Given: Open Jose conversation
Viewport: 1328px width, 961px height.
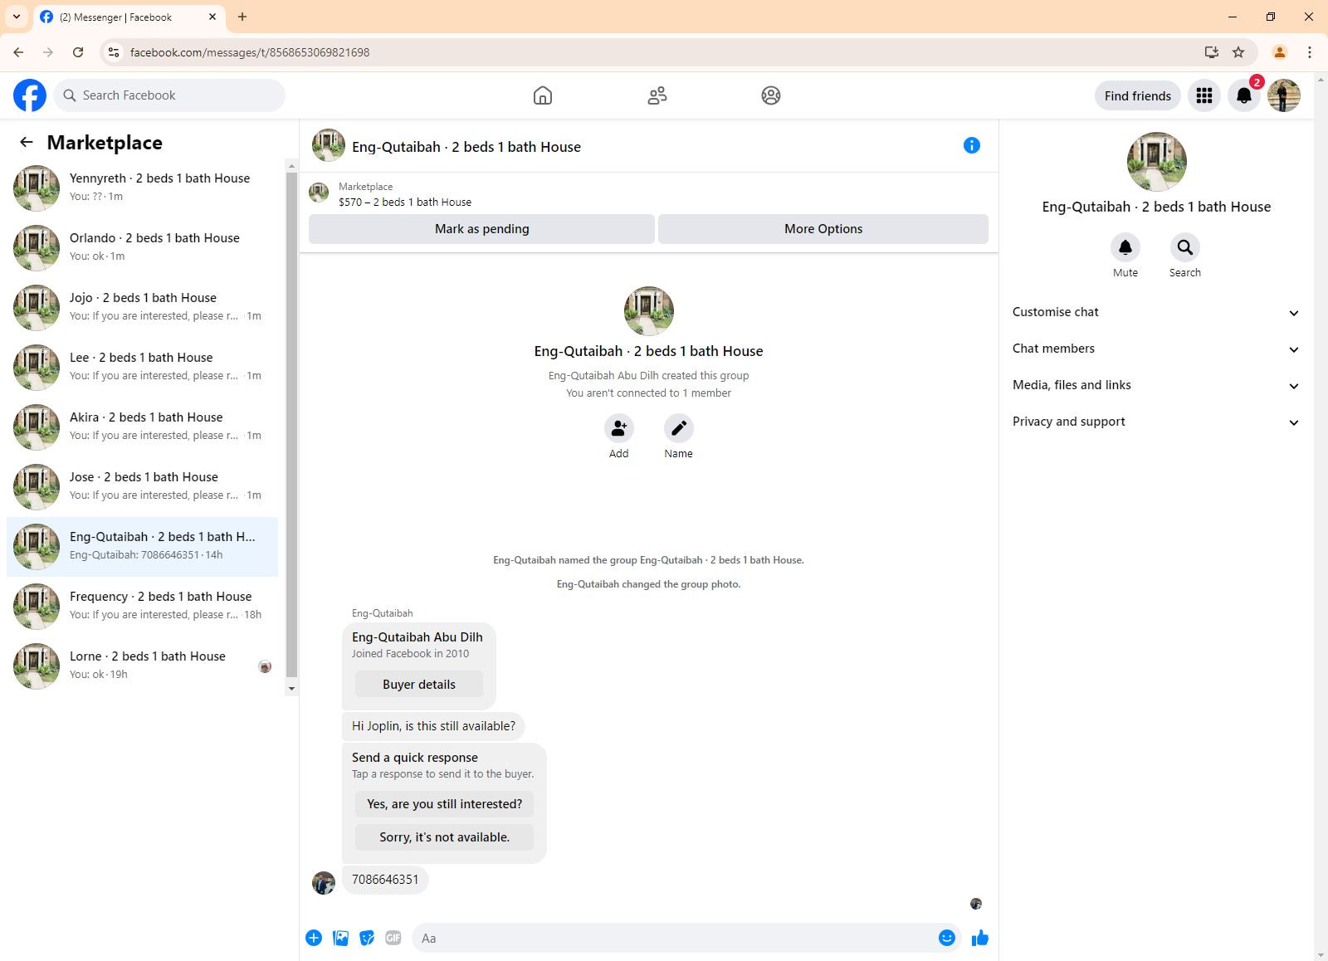Looking at the screenshot, I should point(143,487).
